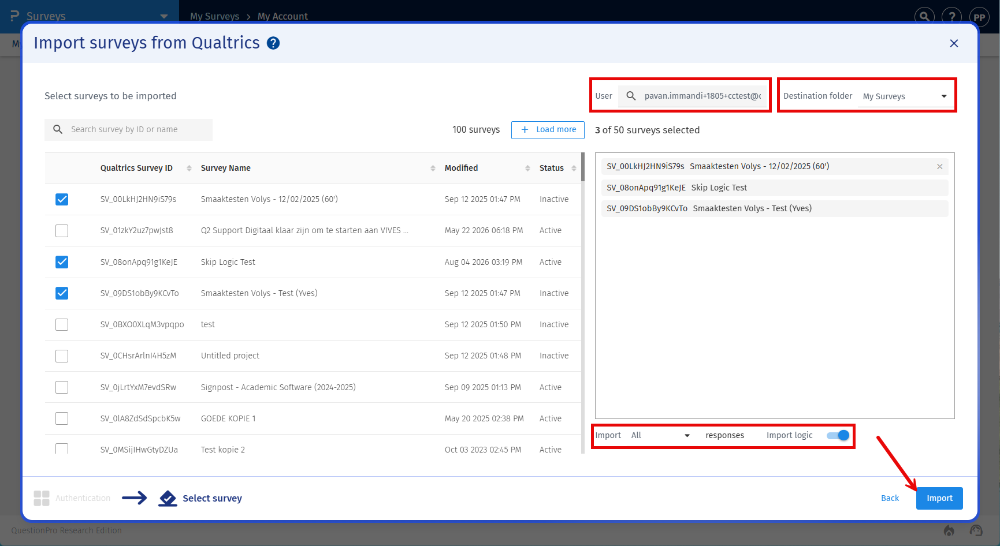This screenshot has width=1000, height=546.
Task: Click Load more to fetch more surveys
Action: coord(548,130)
